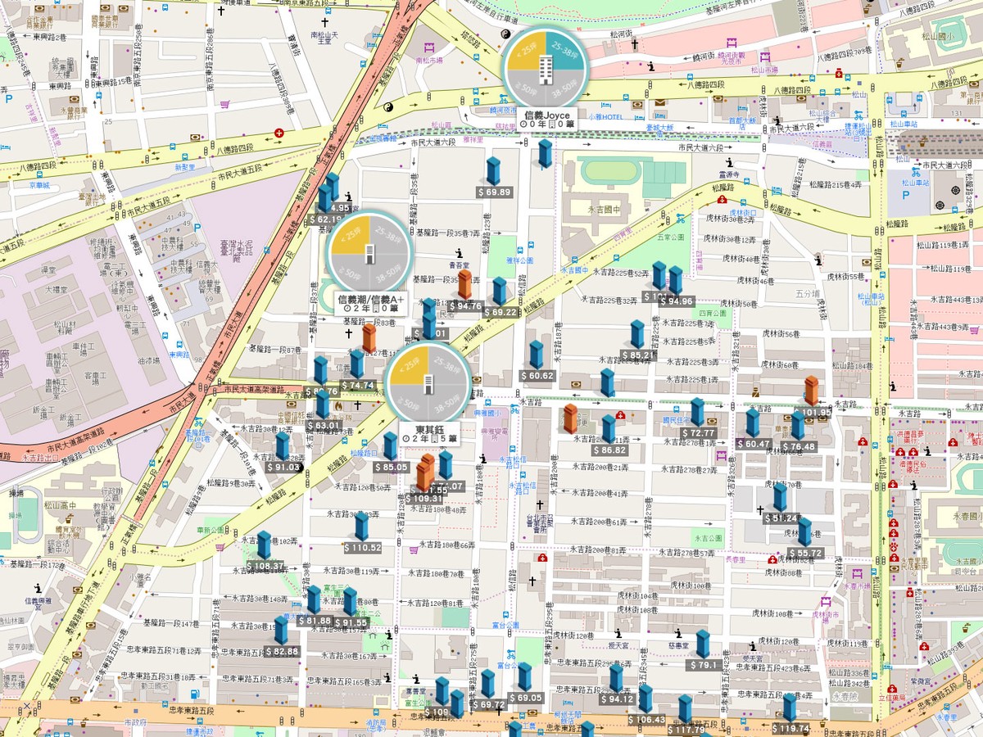This screenshot has height=737, width=983.
Task: Open the blue building marker priced $85.05
Action: pos(390,446)
